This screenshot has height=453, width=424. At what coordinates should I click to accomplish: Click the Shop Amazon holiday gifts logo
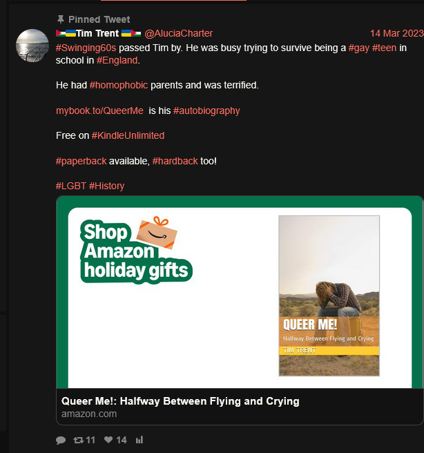[x=136, y=250]
